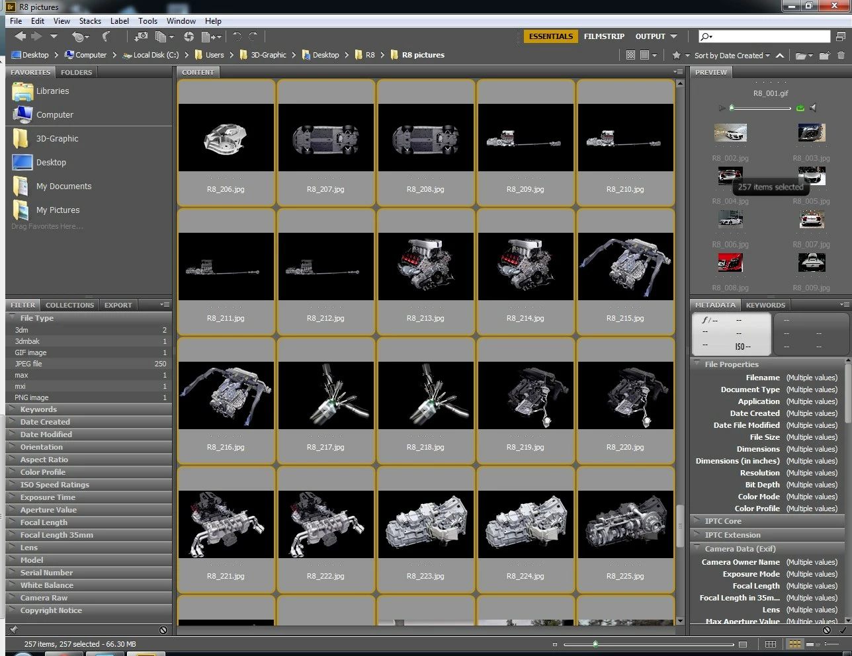The image size is (852, 656).
Task: Rotate 90° counterclockwise
Action: click(x=237, y=36)
